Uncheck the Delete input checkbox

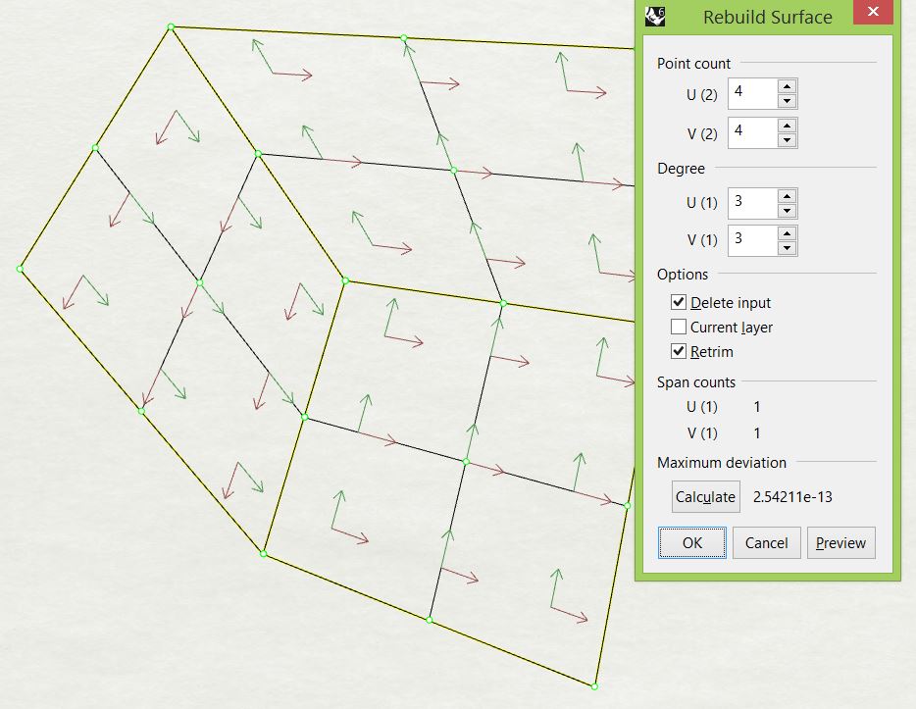coord(679,302)
